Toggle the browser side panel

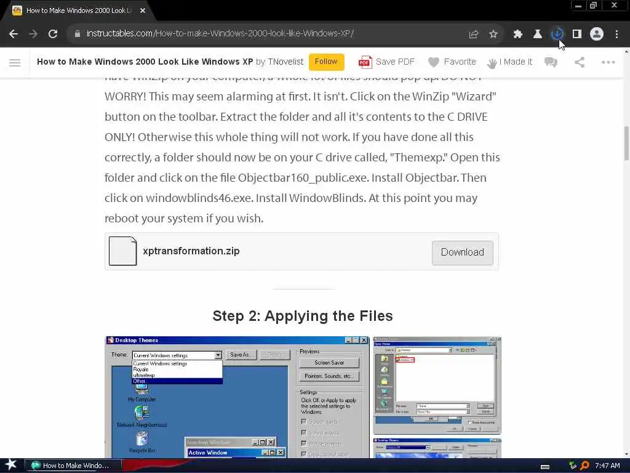577,34
